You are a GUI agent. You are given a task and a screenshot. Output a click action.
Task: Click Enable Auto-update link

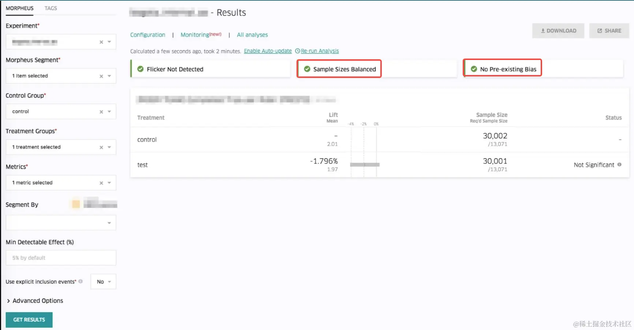(268, 51)
